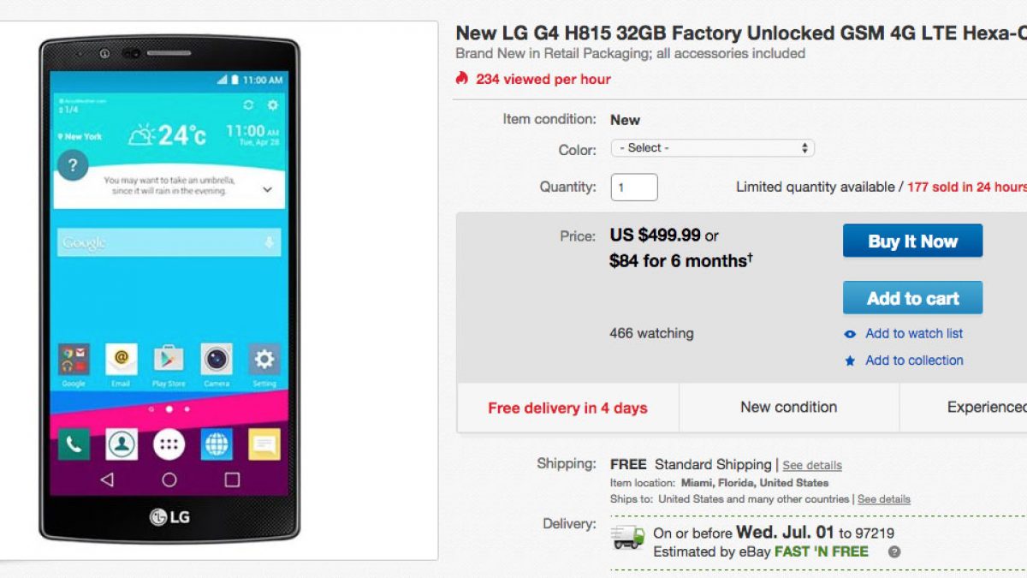Click the help question mark icon near FAST 'N FREE
1027x578 pixels.
point(894,552)
